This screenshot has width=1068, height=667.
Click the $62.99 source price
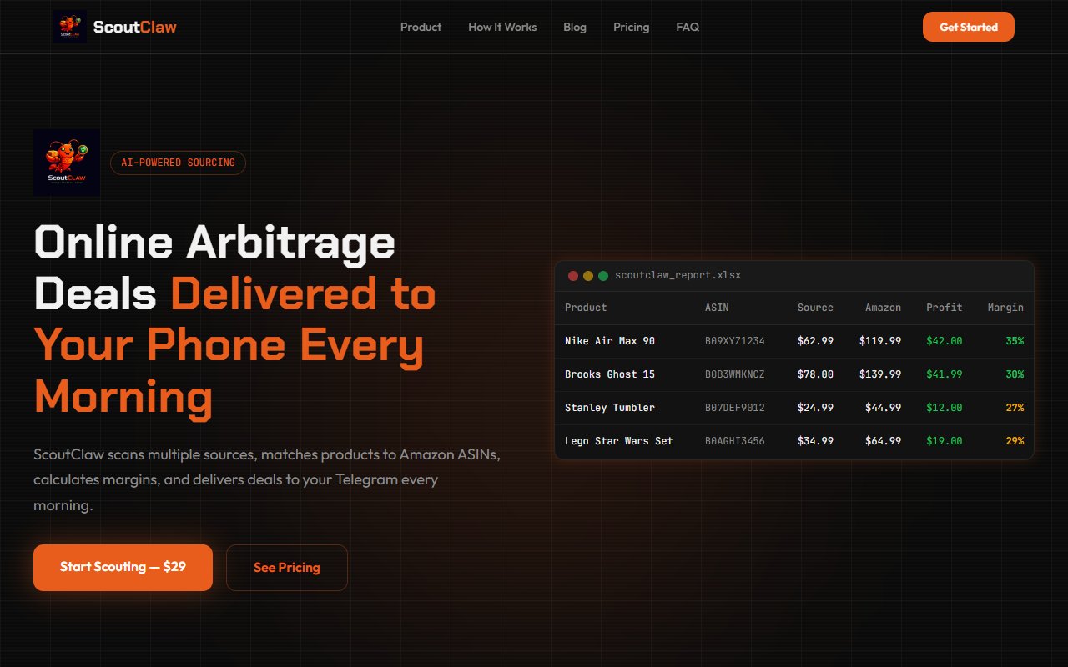(815, 341)
